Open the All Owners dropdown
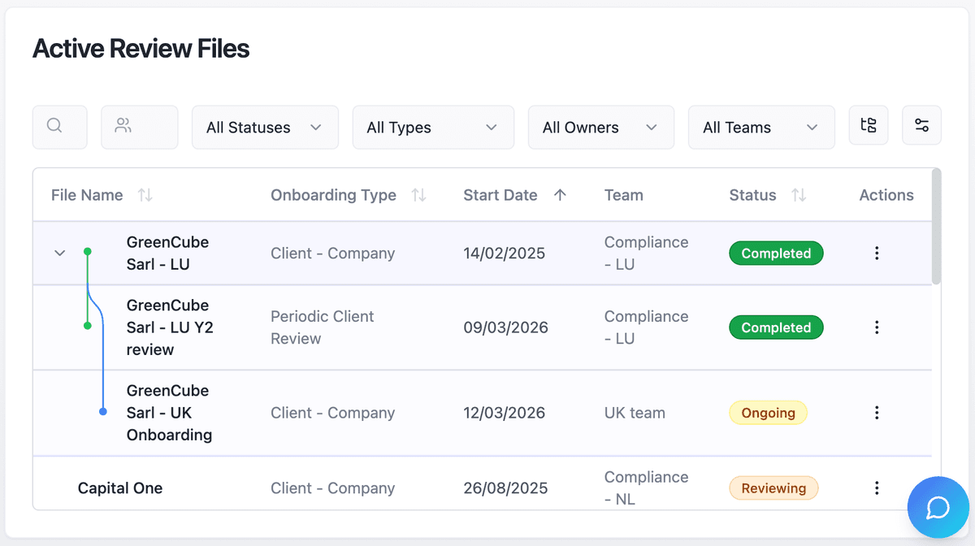This screenshot has width=975, height=546. tap(600, 127)
